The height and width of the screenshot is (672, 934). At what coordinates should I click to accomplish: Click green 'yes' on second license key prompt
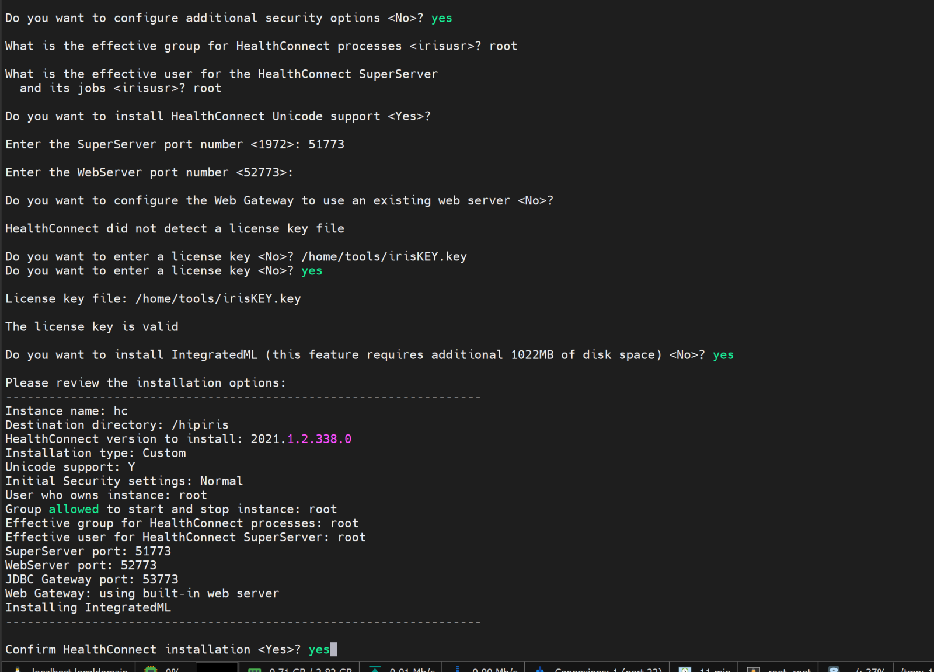tap(312, 270)
